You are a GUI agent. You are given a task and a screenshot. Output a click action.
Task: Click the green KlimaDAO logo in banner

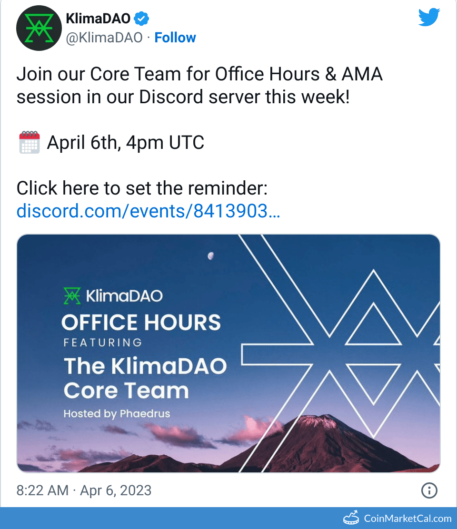click(x=72, y=295)
